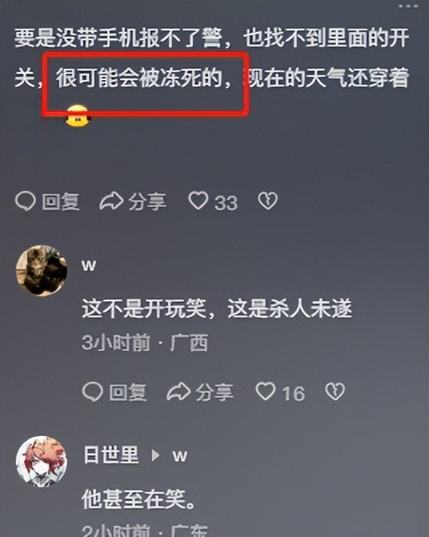Tap 回复 label on the top comment
Screen dimensions: 429x537
[61, 201]
